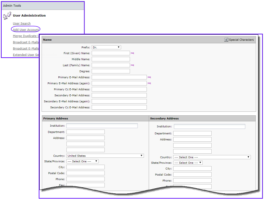Click the Add User Account link

tap(26, 30)
